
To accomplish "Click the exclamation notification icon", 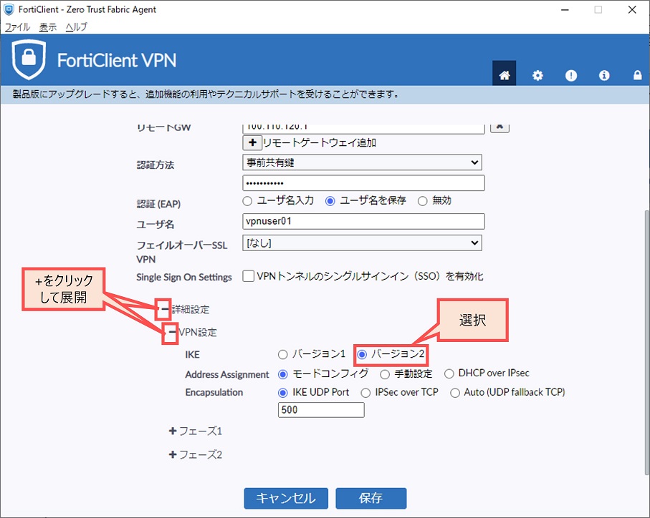I will (571, 75).
